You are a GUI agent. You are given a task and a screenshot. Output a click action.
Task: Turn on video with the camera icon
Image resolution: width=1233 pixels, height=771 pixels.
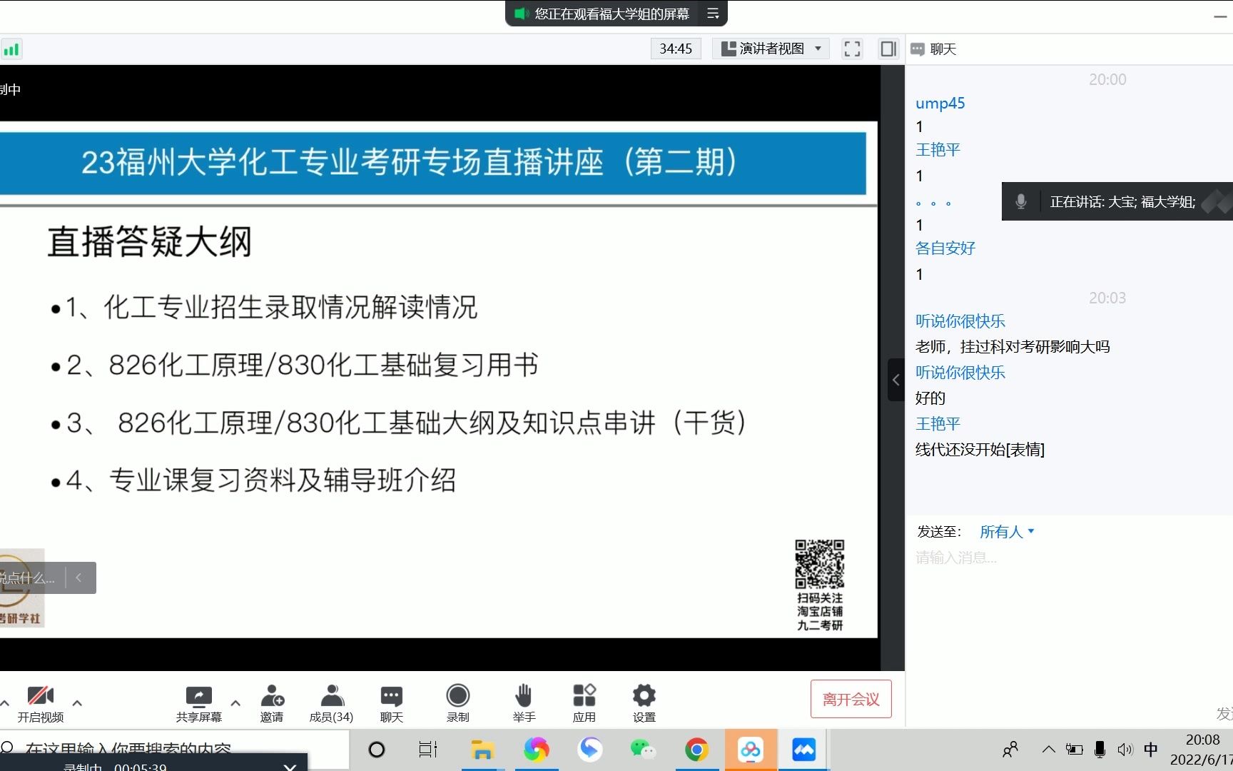pyautogui.click(x=40, y=703)
